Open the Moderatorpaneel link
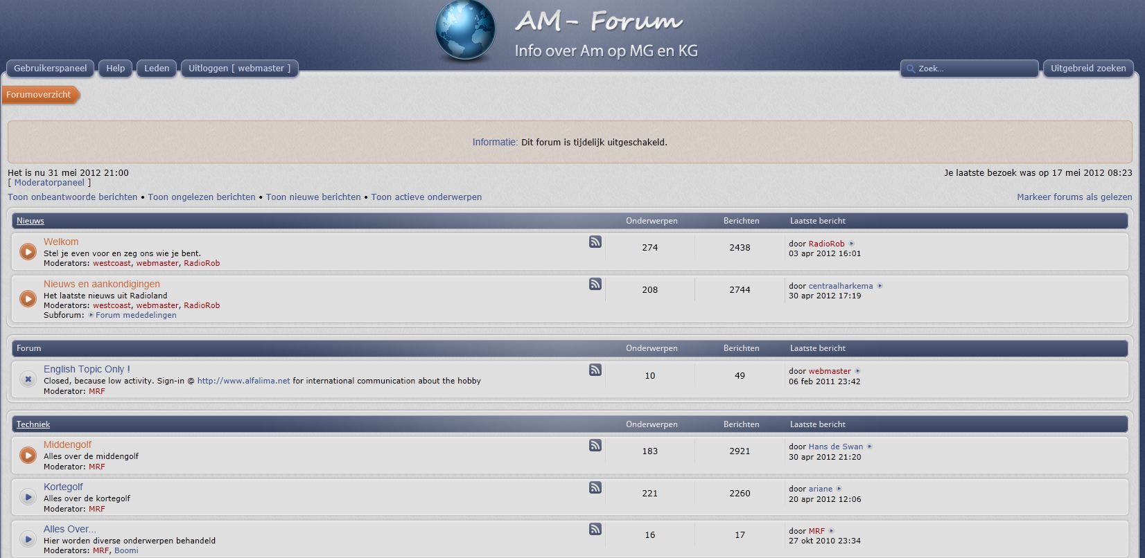The height and width of the screenshot is (558, 1145). (49, 183)
